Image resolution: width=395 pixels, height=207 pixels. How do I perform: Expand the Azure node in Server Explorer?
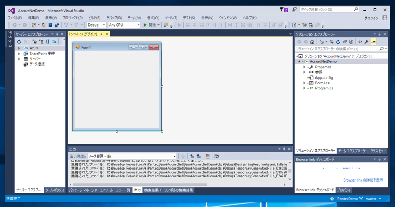click(19, 48)
